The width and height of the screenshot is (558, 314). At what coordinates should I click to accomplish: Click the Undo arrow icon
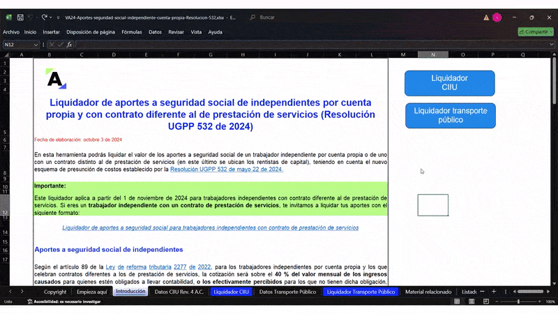[x=32, y=17]
